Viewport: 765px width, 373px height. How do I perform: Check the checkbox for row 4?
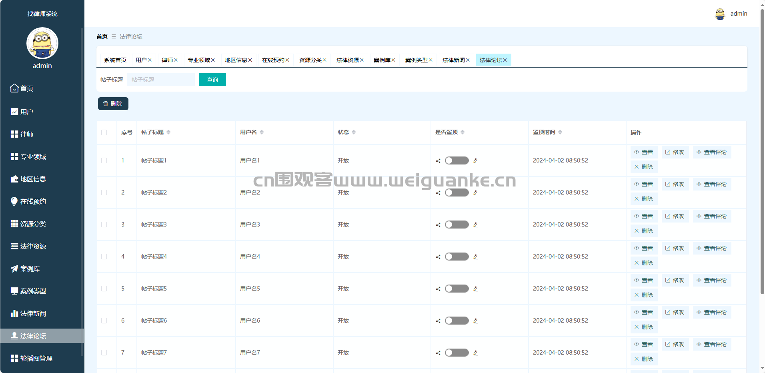(x=104, y=257)
